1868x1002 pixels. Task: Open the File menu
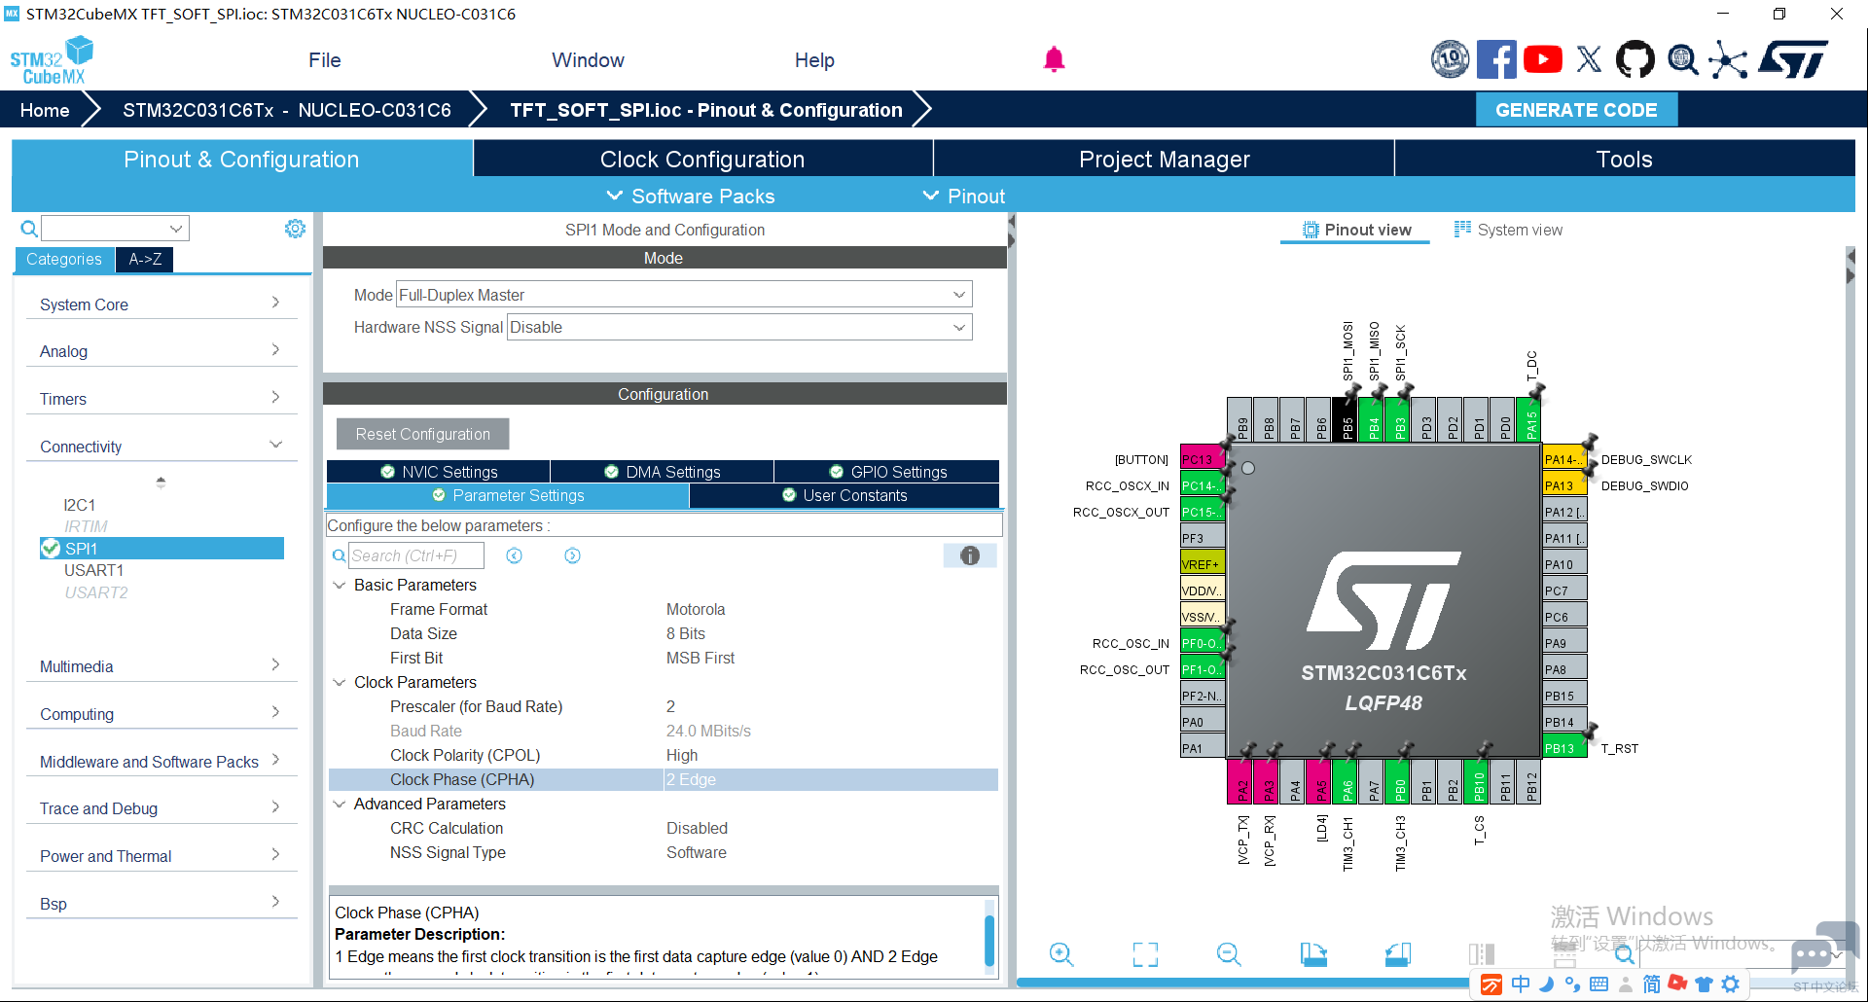click(324, 60)
